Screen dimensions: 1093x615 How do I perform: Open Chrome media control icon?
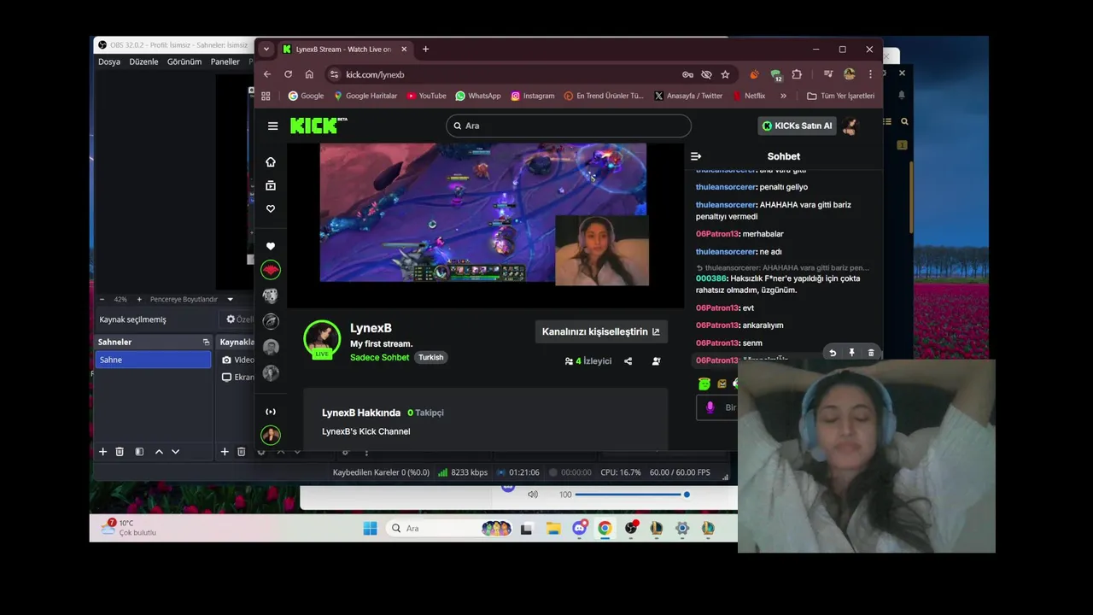pyautogui.click(x=827, y=74)
